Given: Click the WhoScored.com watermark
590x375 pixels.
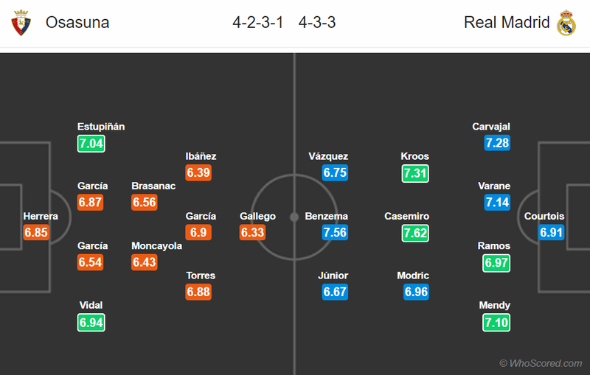Looking at the screenshot, I should pos(541,363).
